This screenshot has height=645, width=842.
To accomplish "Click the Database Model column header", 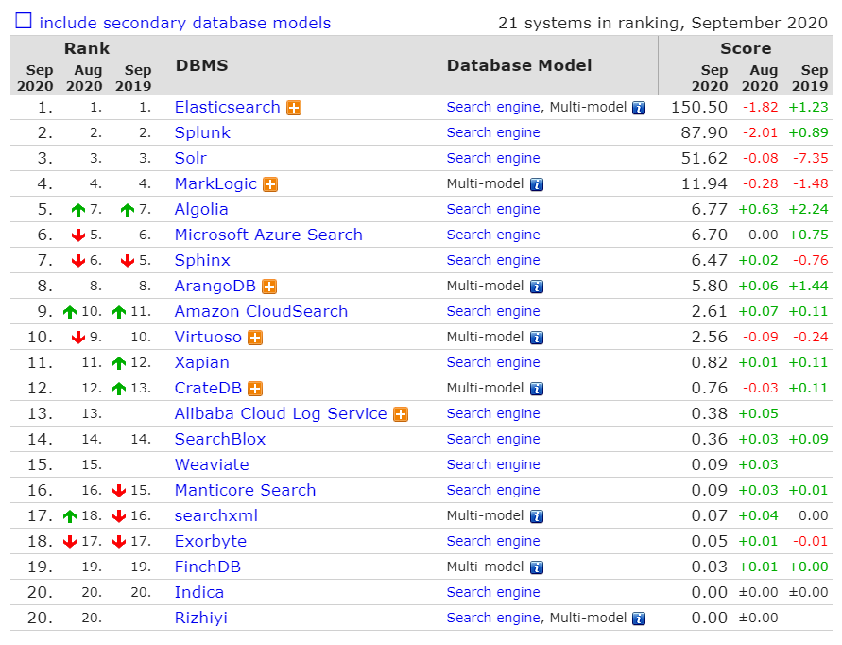I will coord(519,65).
